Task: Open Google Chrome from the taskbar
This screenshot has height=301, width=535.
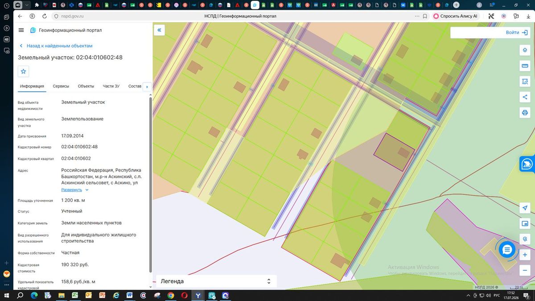Action: tap(170, 295)
